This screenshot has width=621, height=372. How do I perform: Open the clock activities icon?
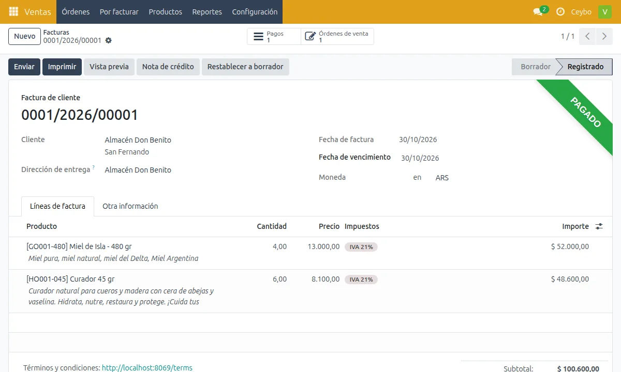point(560,12)
